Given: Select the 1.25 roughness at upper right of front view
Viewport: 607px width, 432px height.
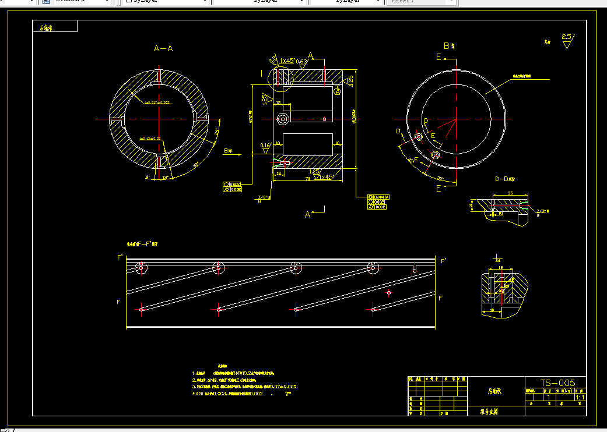Looking at the screenshot, I should [x=350, y=81].
